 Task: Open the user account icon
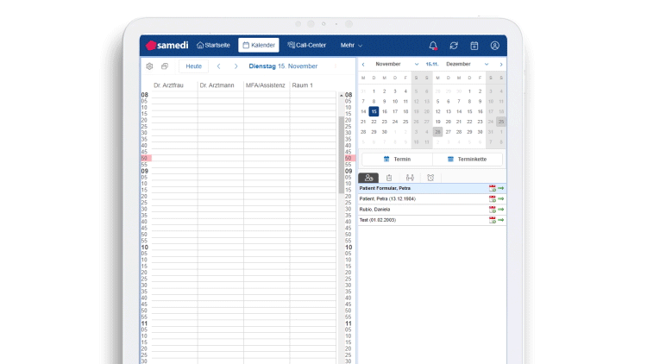(x=495, y=46)
